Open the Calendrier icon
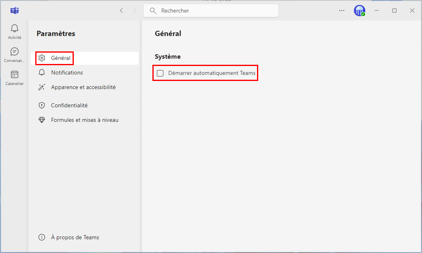Image resolution: width=422 pixels, height=253 pixels. [x=15, y=74]
